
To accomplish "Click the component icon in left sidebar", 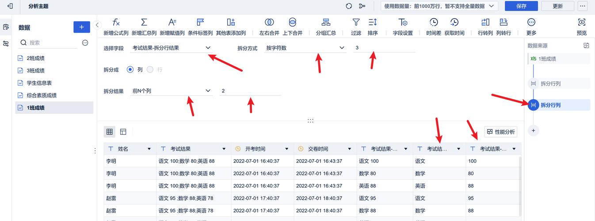I will click(x=6, y=43).
